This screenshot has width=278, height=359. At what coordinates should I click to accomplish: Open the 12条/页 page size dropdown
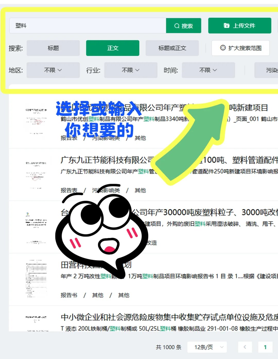[207, 347]
